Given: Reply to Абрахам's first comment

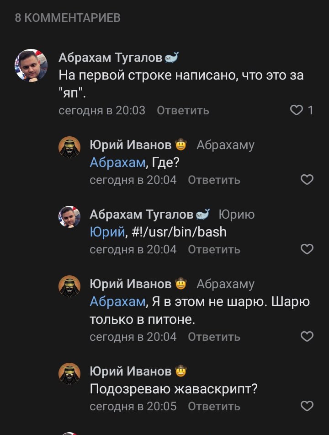Looking at the screenshot, I should (x=183, y=110).
